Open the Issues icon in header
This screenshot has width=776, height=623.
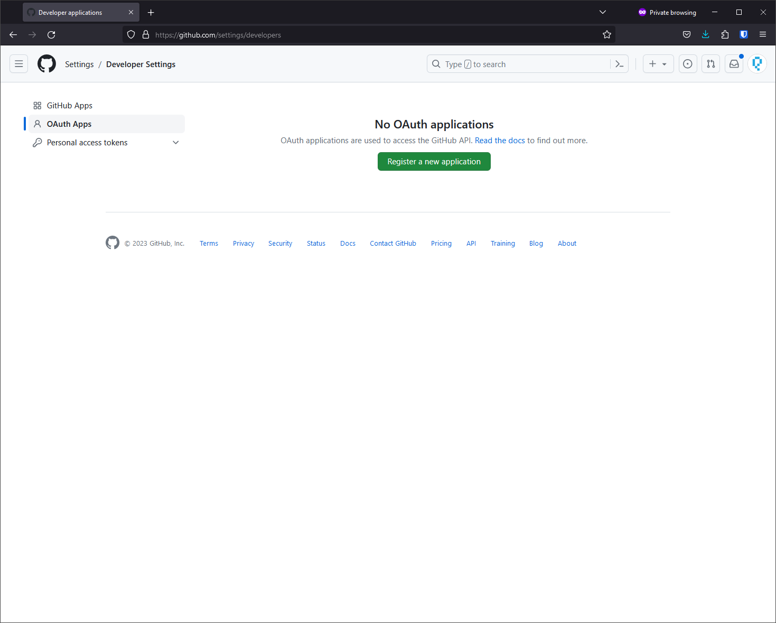pos(687,64)
